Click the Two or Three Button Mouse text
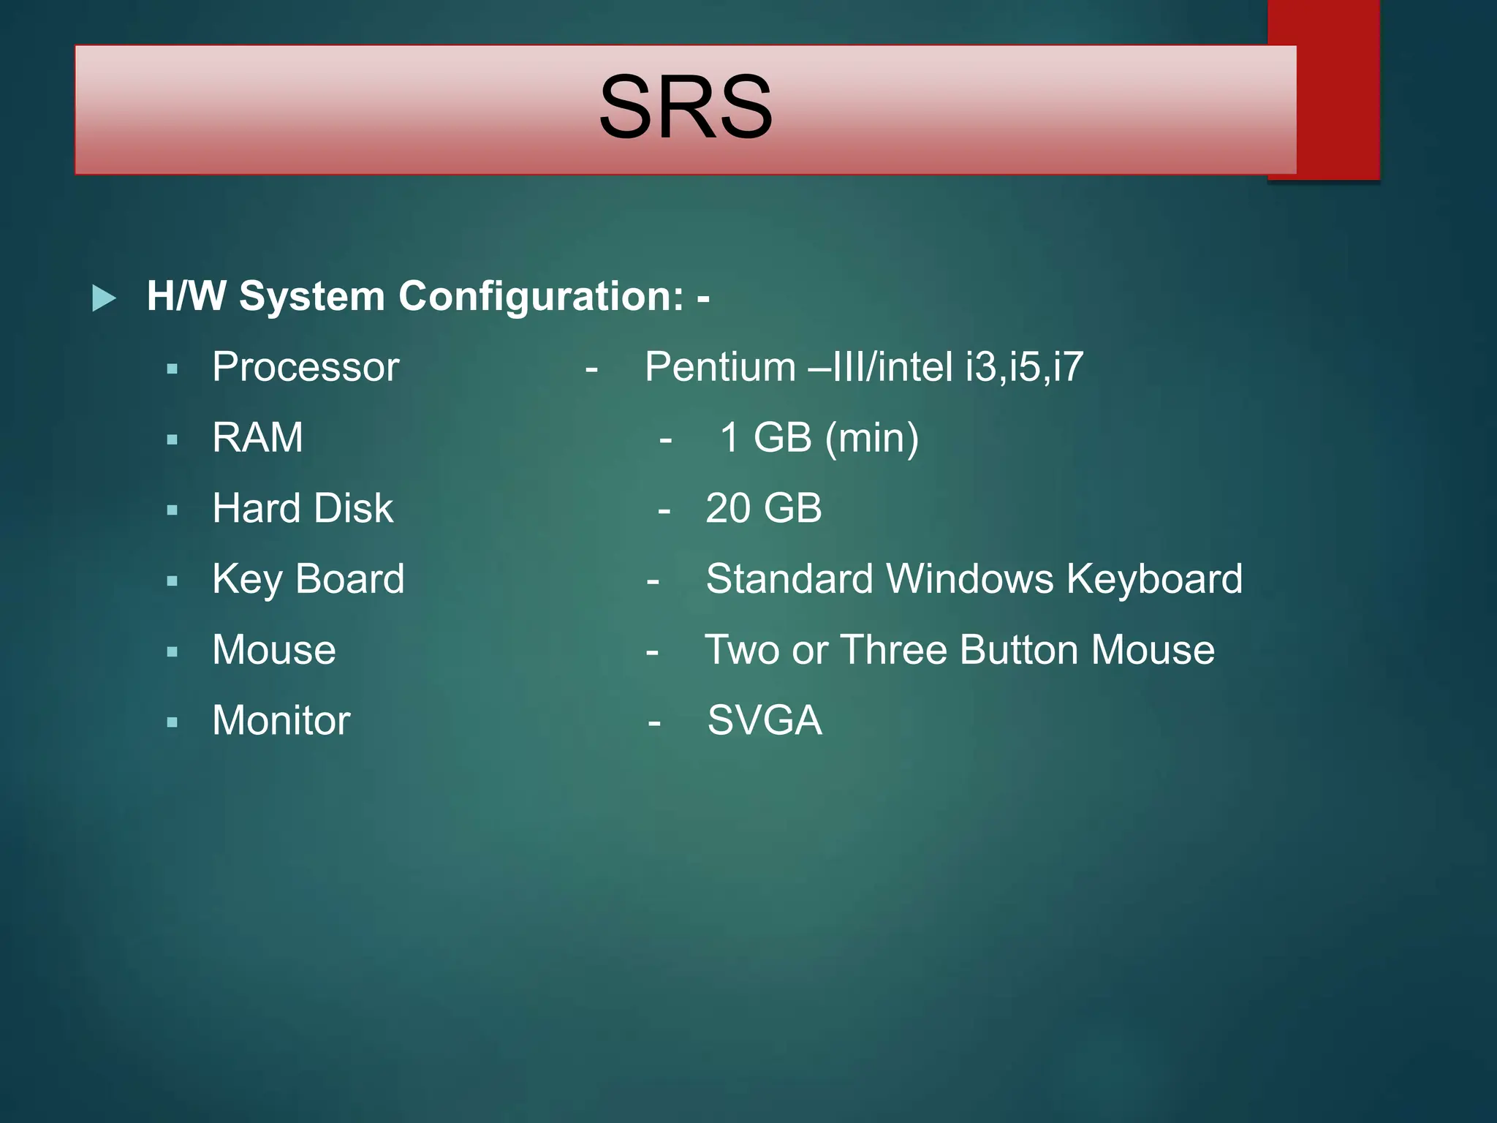The width and height of the screenshot is (1497, 1123). coord(959,649)
